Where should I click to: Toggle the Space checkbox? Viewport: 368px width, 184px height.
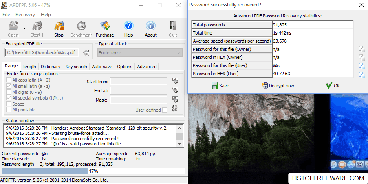[x=9, y=104]
